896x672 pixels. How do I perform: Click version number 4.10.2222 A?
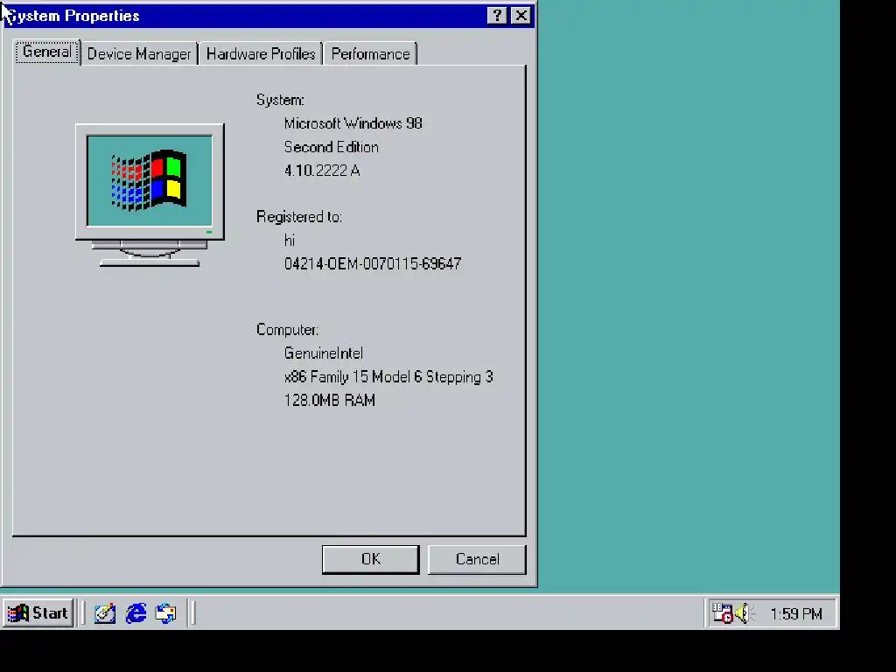point(322,171)
